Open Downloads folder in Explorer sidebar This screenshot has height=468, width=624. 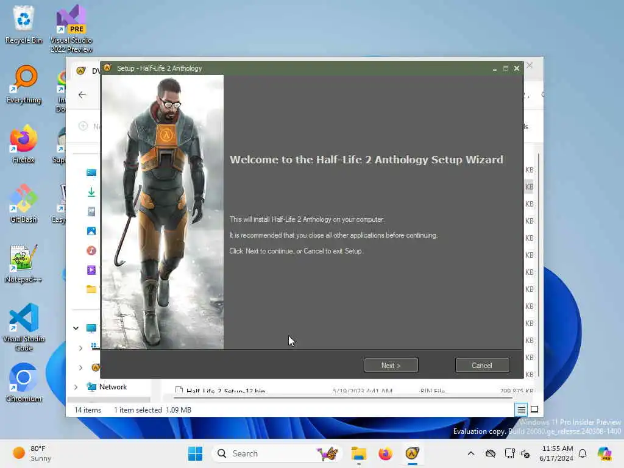(x=91, y=192)
